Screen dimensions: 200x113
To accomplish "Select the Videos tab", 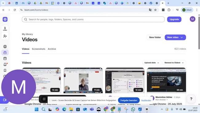I will 26,49.
